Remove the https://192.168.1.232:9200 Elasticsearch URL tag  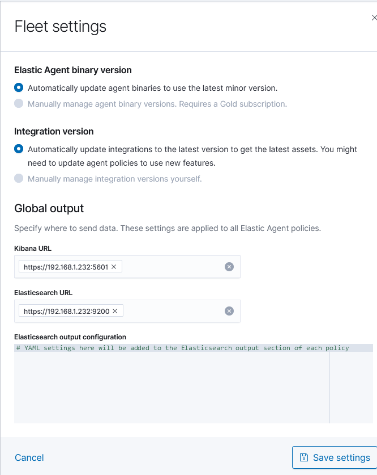(114, 310)
